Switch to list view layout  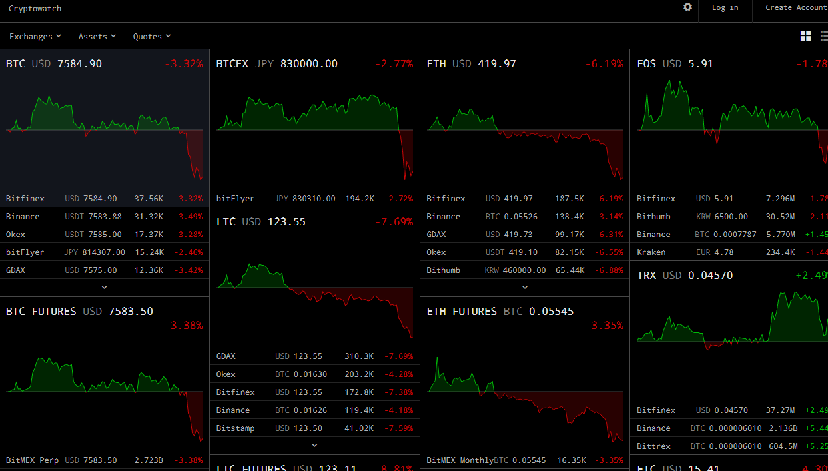pyautogui.click(x=824, y=36)
